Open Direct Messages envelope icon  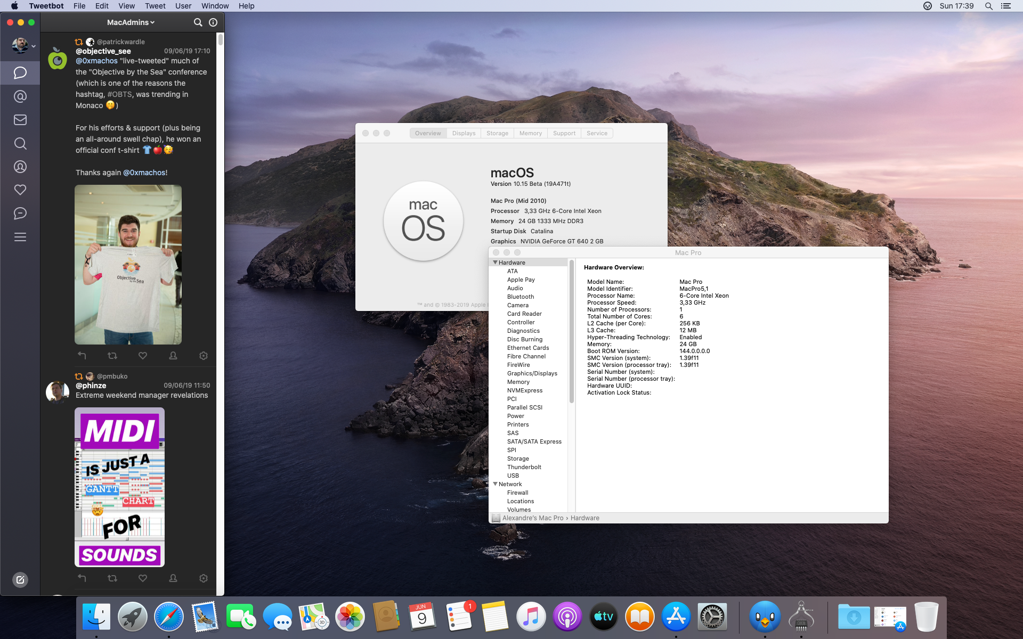(x=20, y=120)
